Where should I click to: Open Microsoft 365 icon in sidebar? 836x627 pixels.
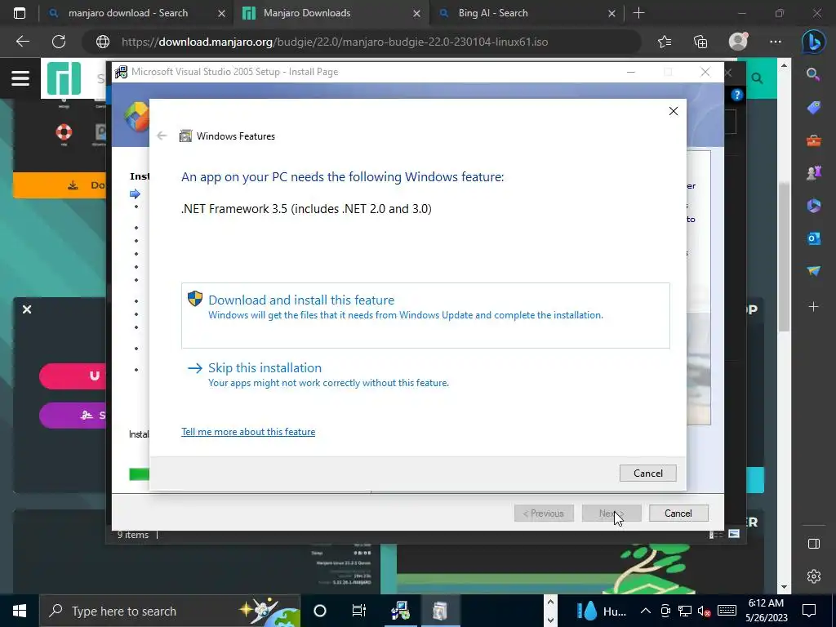click(x=814, y=205)
